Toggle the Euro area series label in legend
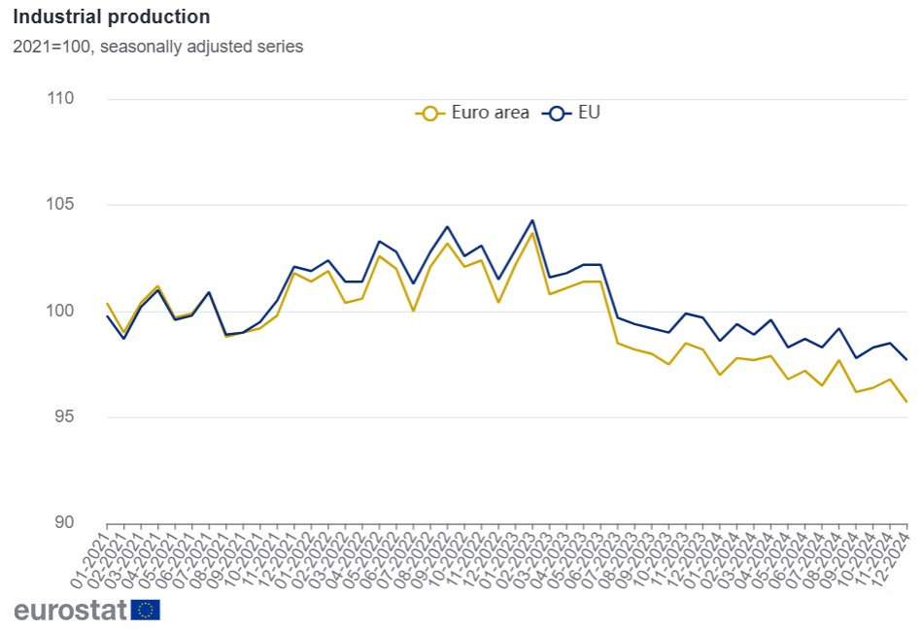 [490, 113]
